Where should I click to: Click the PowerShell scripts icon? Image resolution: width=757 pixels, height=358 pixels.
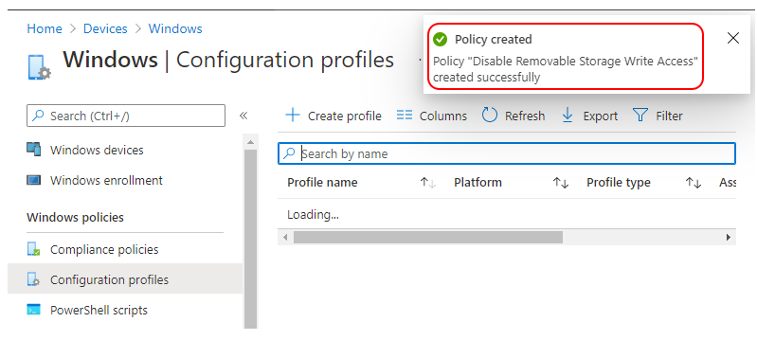pyautogui.click(x=33, y=310)
